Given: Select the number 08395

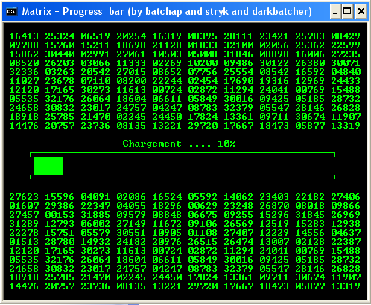Looking at the screenshot, I should tap(203, 36).
